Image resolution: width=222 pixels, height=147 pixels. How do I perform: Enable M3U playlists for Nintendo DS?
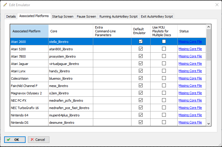(x=164, y=122)
